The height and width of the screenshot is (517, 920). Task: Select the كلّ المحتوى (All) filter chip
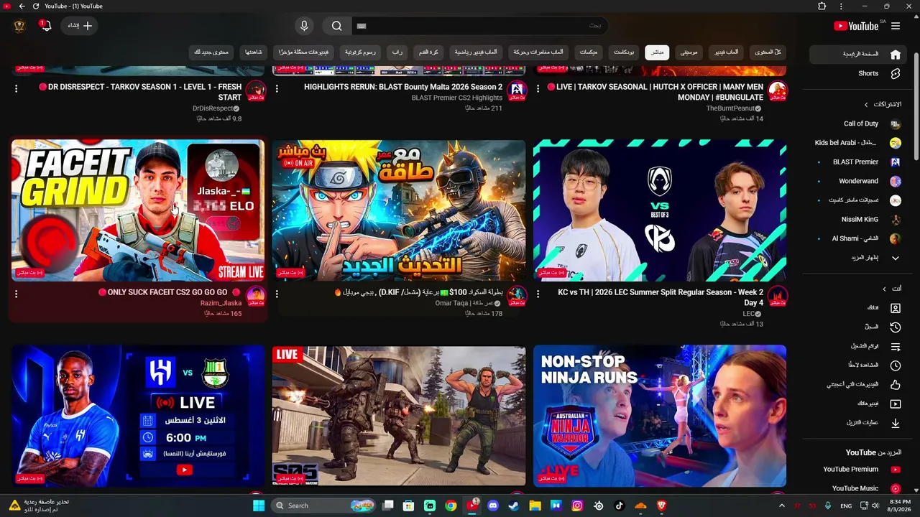[768, 52]
